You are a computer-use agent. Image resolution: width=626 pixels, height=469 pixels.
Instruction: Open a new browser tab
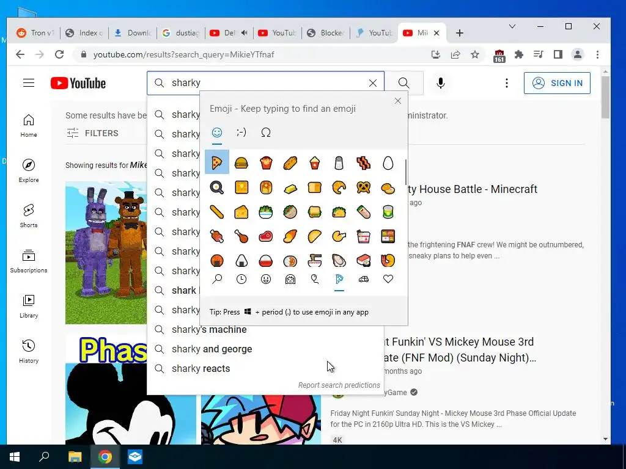tap(460, 33)
